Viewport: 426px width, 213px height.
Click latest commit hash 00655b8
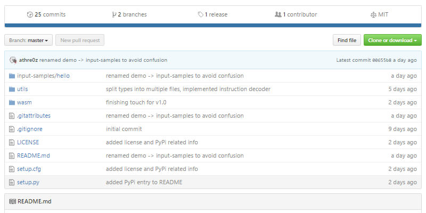[x=382, y=60]
